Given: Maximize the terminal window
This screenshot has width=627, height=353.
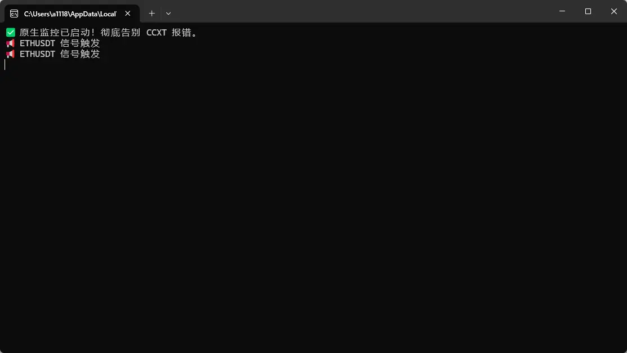Looking at the screenshot, I should (588, 11).
